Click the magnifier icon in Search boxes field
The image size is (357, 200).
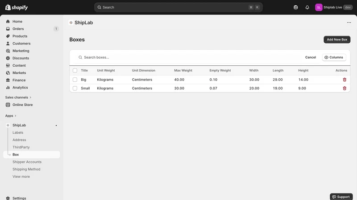pos(80,57)
